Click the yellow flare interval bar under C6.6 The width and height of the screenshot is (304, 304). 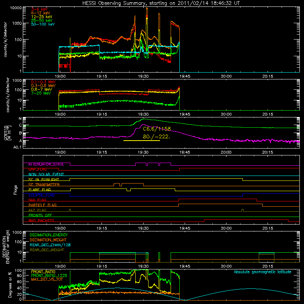(142, 141)
